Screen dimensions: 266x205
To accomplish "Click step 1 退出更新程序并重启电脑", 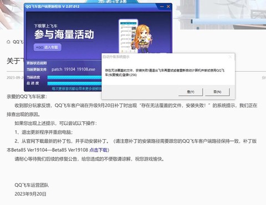I will [44, 132].
